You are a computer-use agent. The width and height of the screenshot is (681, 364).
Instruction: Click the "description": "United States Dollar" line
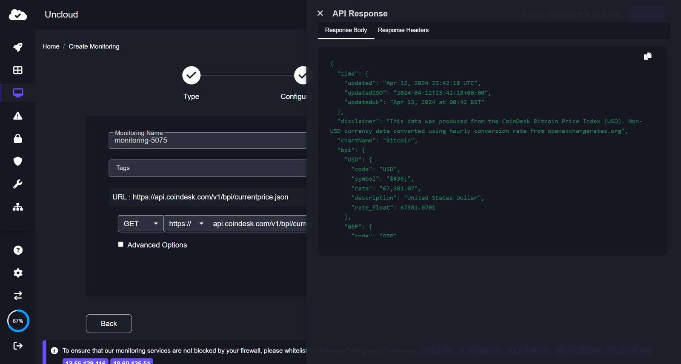(418, 198)
